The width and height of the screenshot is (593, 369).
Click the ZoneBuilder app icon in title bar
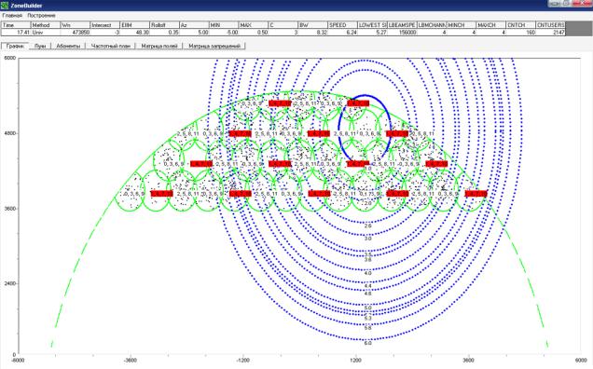click(x=5, y=6)
